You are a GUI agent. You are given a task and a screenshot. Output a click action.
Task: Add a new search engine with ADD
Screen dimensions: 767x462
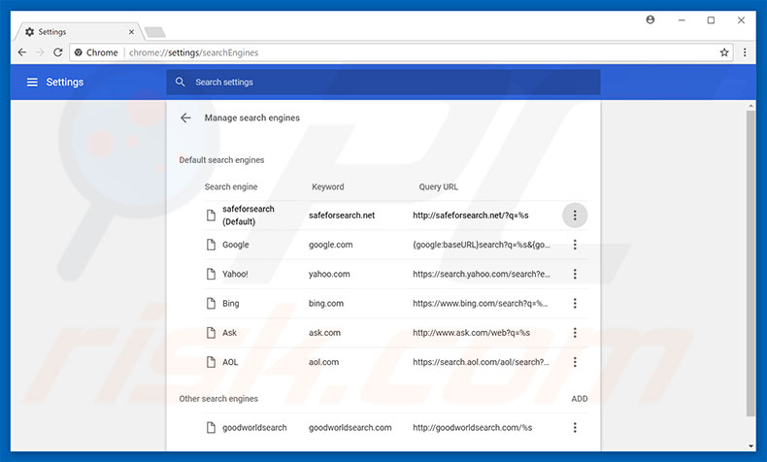580,399
